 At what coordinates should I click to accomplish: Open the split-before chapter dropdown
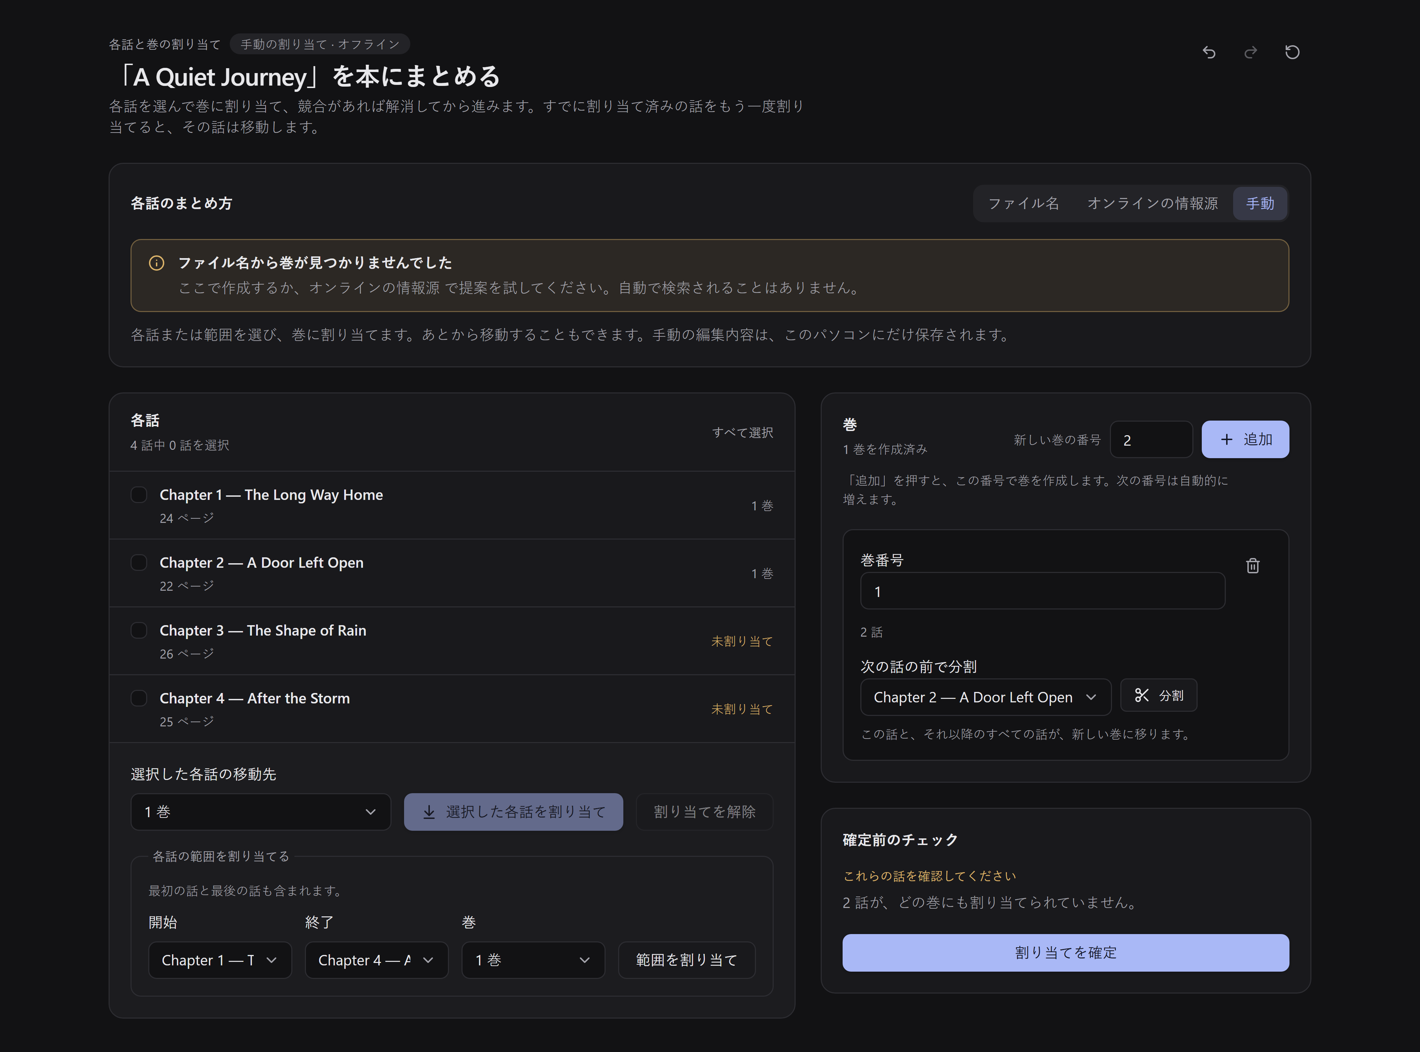pyautogui.click(x=986, y=697)
